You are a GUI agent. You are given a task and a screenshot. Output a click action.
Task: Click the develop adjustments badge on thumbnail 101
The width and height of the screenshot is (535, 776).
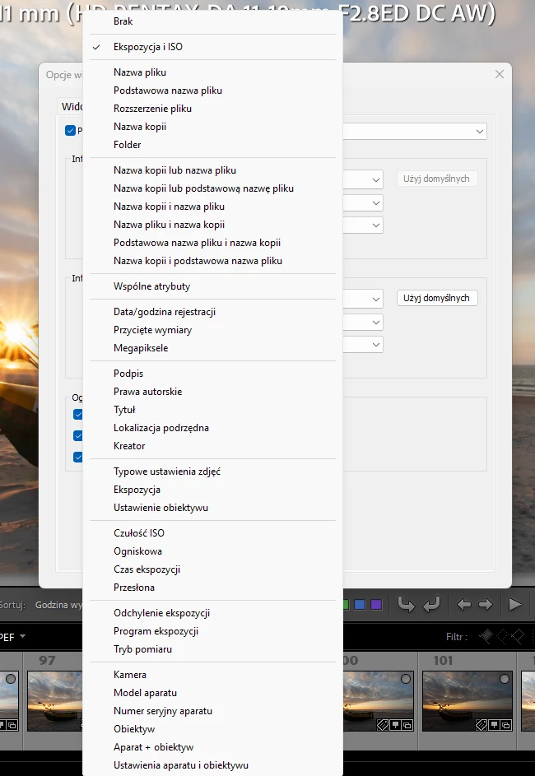tap(493, 725)
